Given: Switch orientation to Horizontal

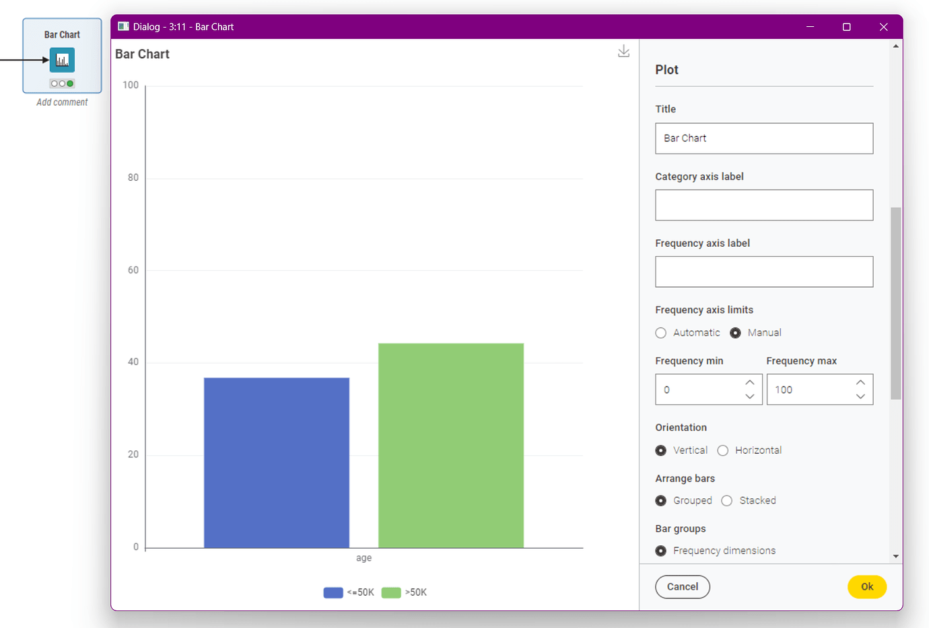Looking at the screenshot, I should [x=722, y=450].
